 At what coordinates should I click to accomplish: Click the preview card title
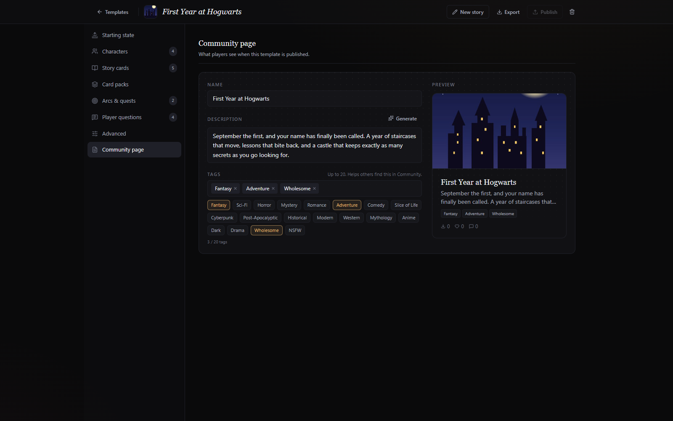(x=478, y=182)
